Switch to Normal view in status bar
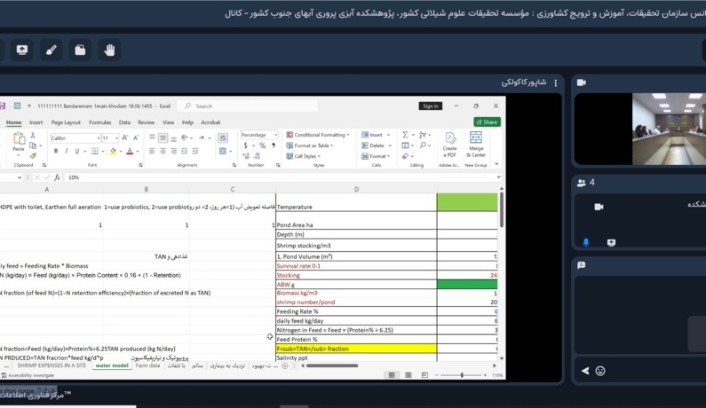 pos(392,375)
